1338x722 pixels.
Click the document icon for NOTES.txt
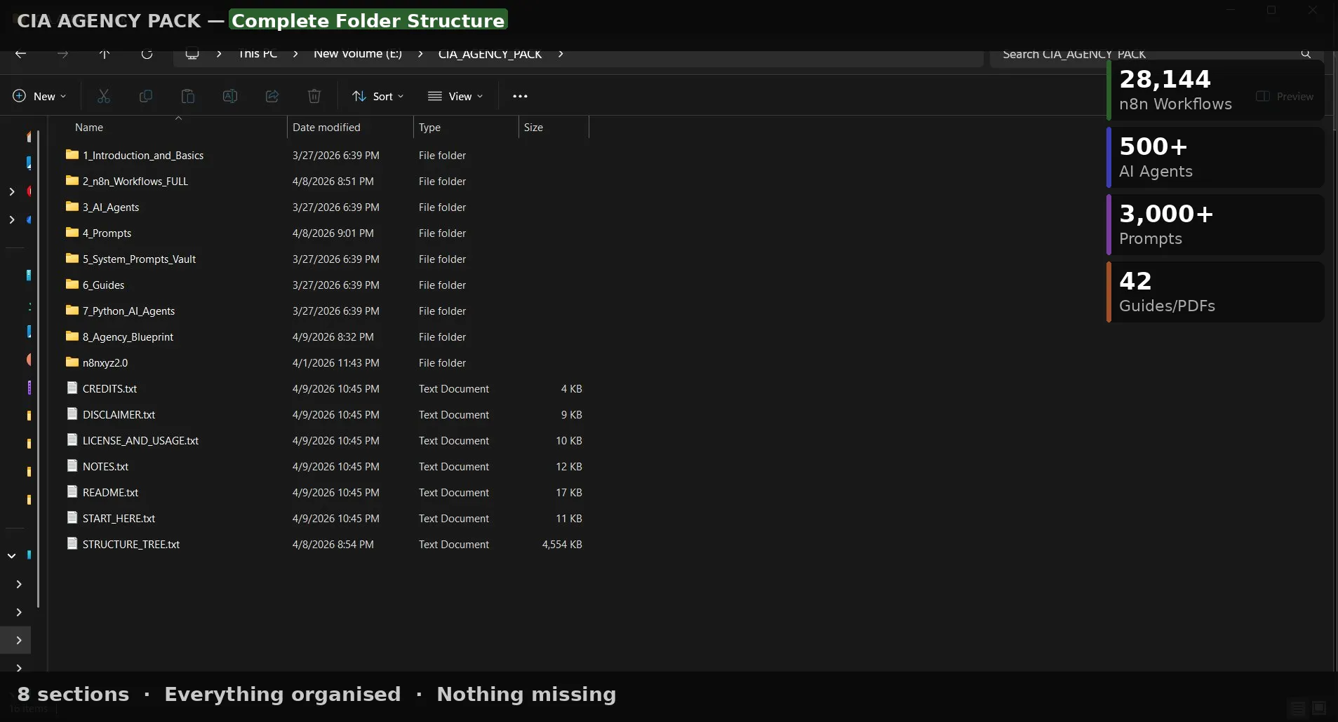coord(72,465)
